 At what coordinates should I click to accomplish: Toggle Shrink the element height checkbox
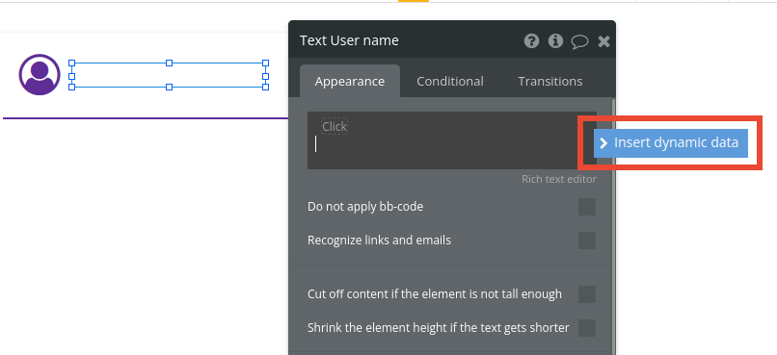click(x=587, y=328)
